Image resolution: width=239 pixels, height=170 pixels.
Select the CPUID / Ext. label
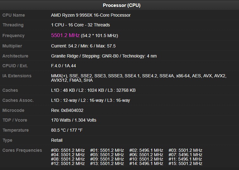pos(15,66)
